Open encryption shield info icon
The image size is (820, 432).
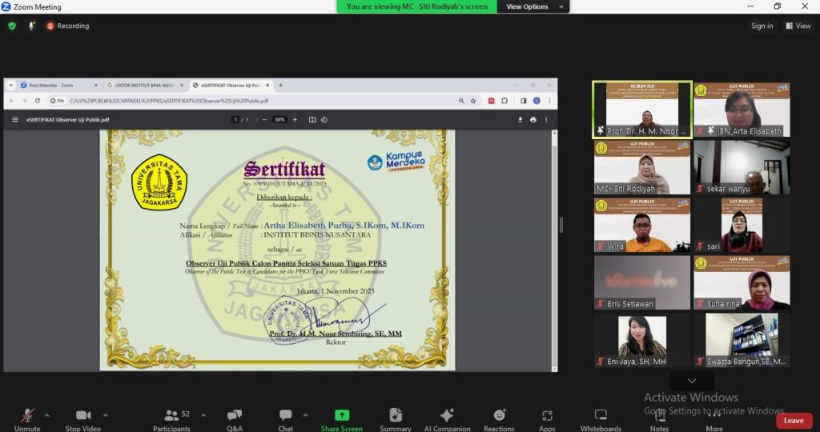click(x=12, y=26)
